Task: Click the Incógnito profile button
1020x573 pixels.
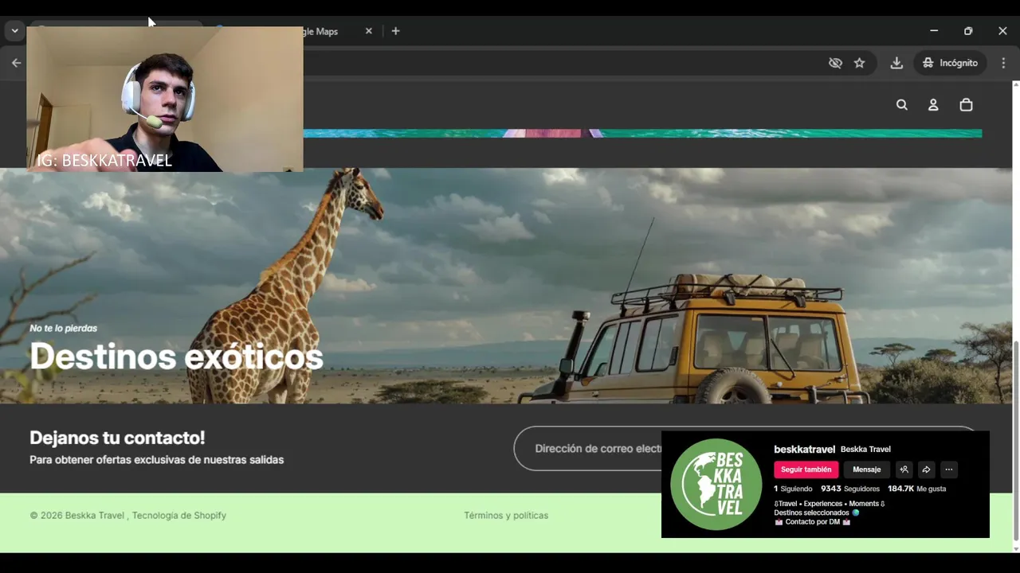Action: click(951, 63)
